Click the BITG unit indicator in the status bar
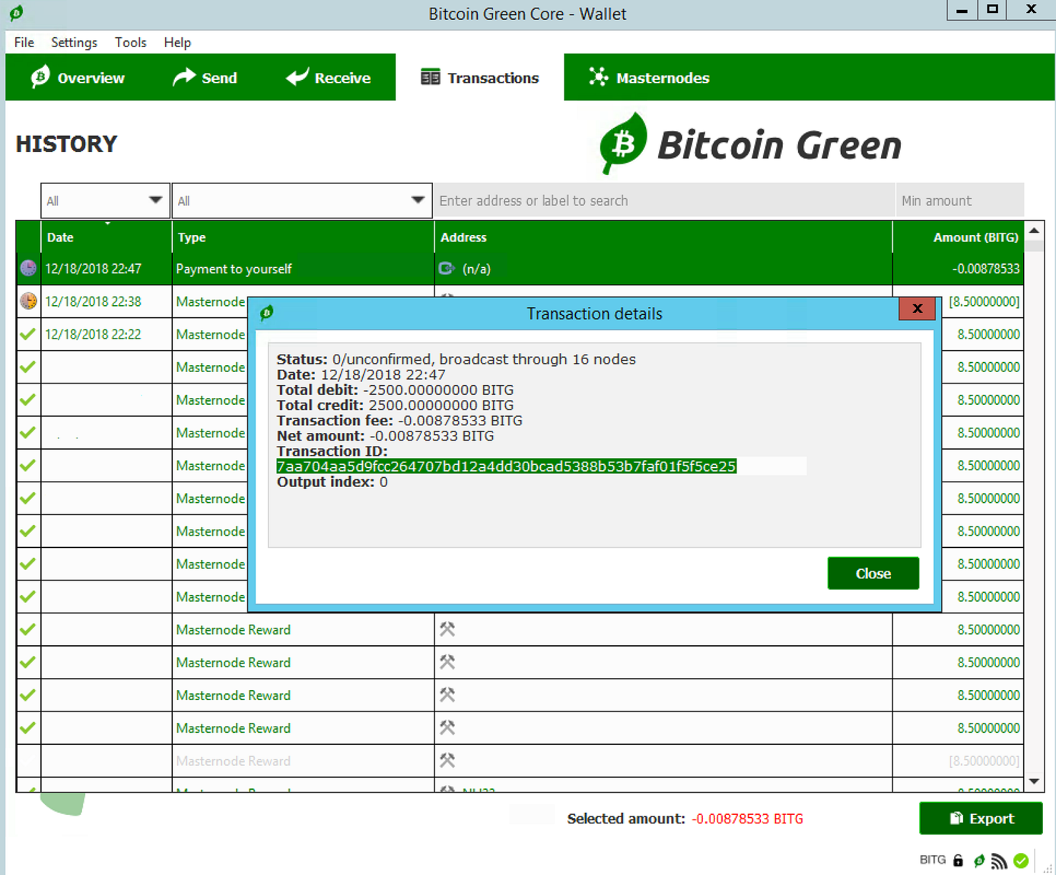The height and width of the screenshot is (875, 1056). point(933,860)
